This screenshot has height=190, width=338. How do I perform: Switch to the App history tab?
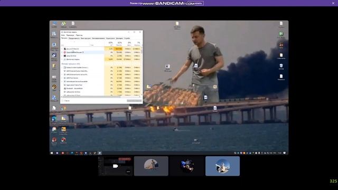pos(86,39)
